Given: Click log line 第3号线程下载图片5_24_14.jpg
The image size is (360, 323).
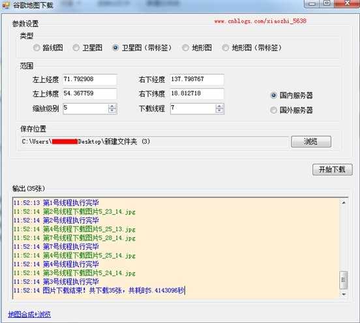Looking at the screenshot, I should click(74, 273).
